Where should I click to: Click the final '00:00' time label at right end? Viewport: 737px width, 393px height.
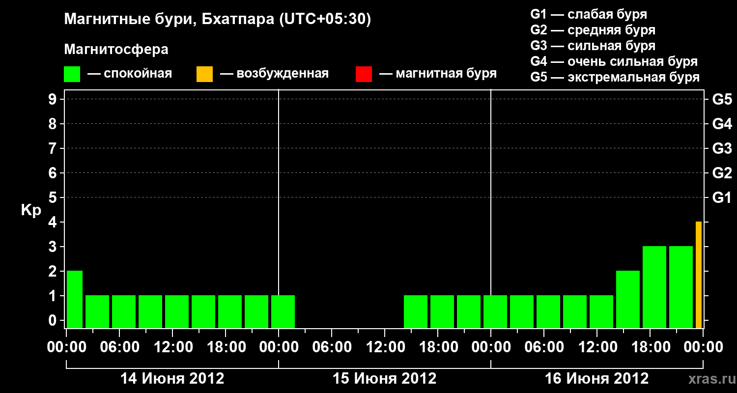[x=703, y=347]
